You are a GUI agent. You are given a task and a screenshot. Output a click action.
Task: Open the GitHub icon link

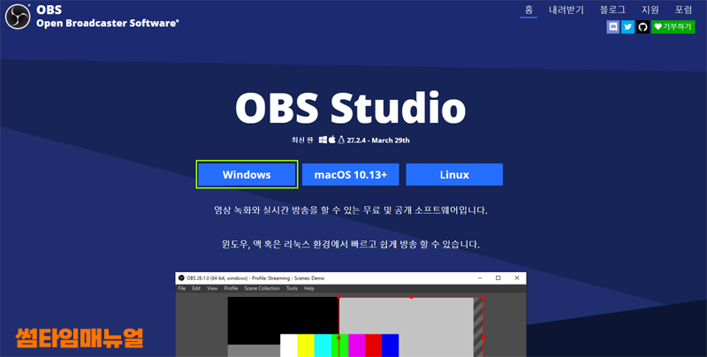pos(643,27)
